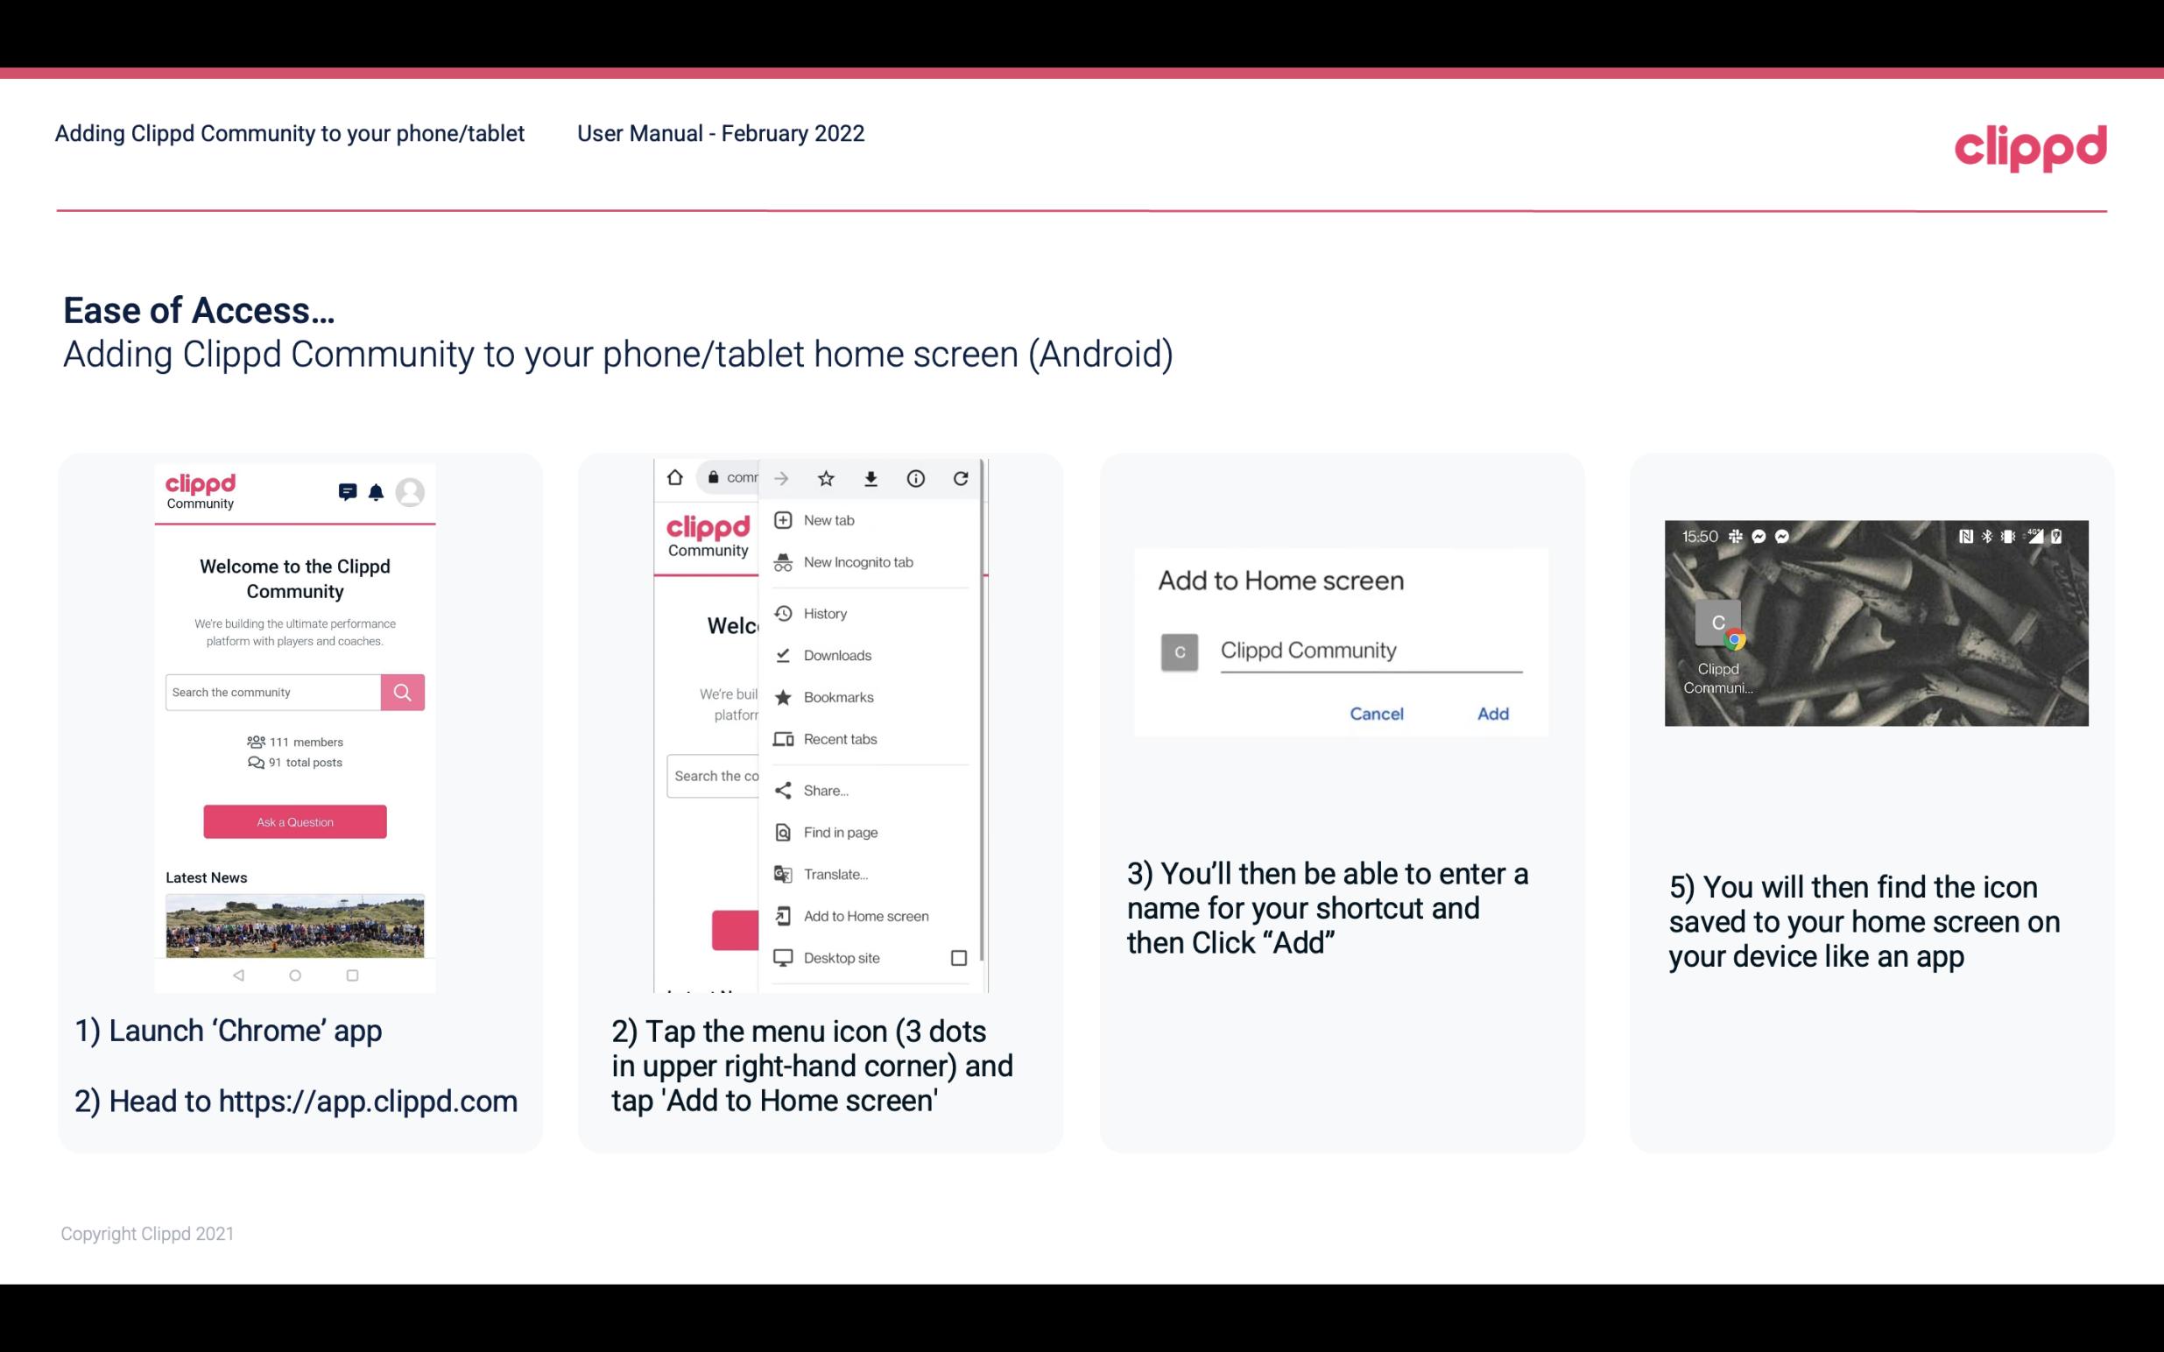Click the notification bell icon
This screenshot has height=1352, width=2164.
click(x=374, y=492)
